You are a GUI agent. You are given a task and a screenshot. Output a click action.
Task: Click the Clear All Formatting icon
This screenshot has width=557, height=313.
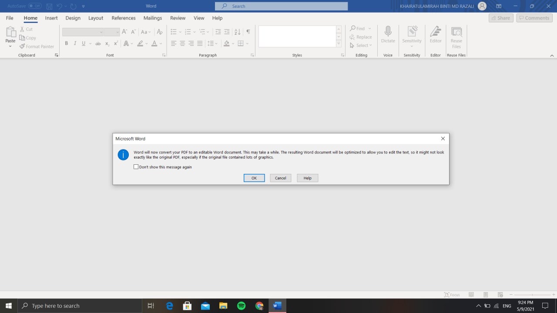click(160, 32)
